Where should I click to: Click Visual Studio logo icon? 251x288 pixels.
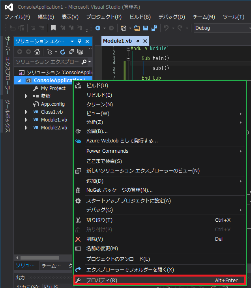coord(9,7)
